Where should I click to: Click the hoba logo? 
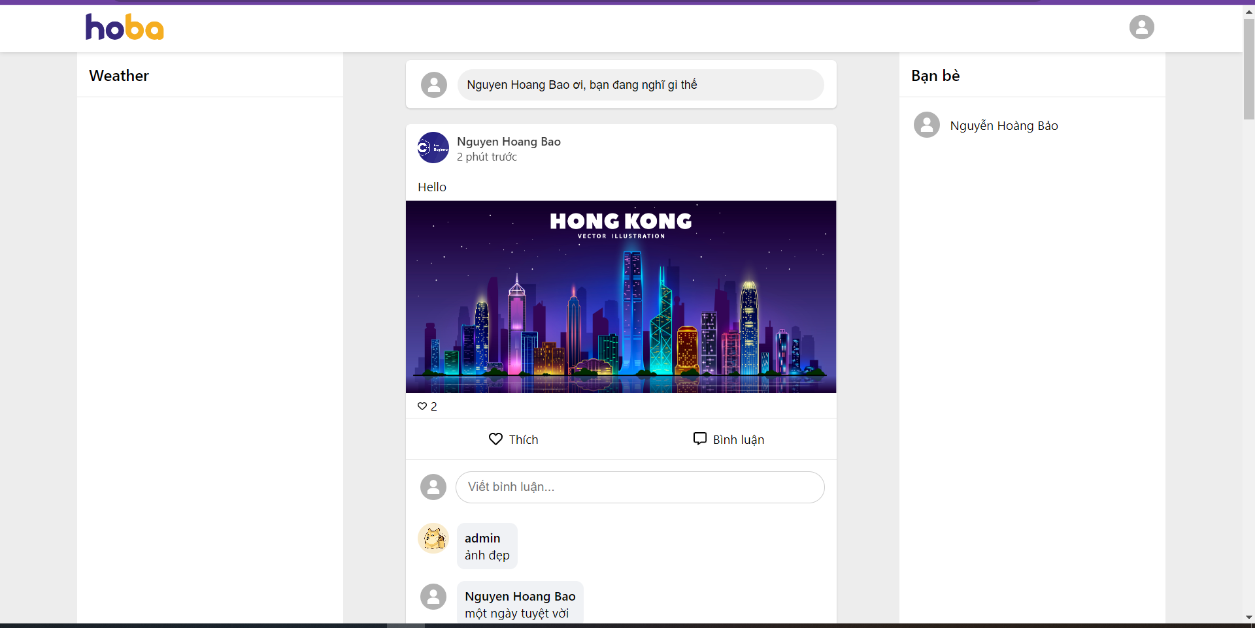124,27
